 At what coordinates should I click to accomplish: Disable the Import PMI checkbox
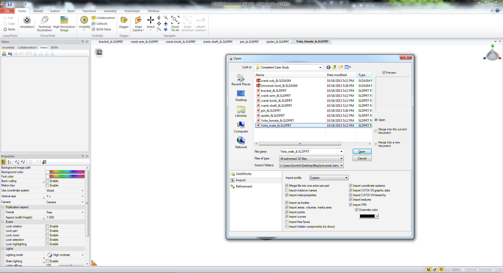[351, 205]
